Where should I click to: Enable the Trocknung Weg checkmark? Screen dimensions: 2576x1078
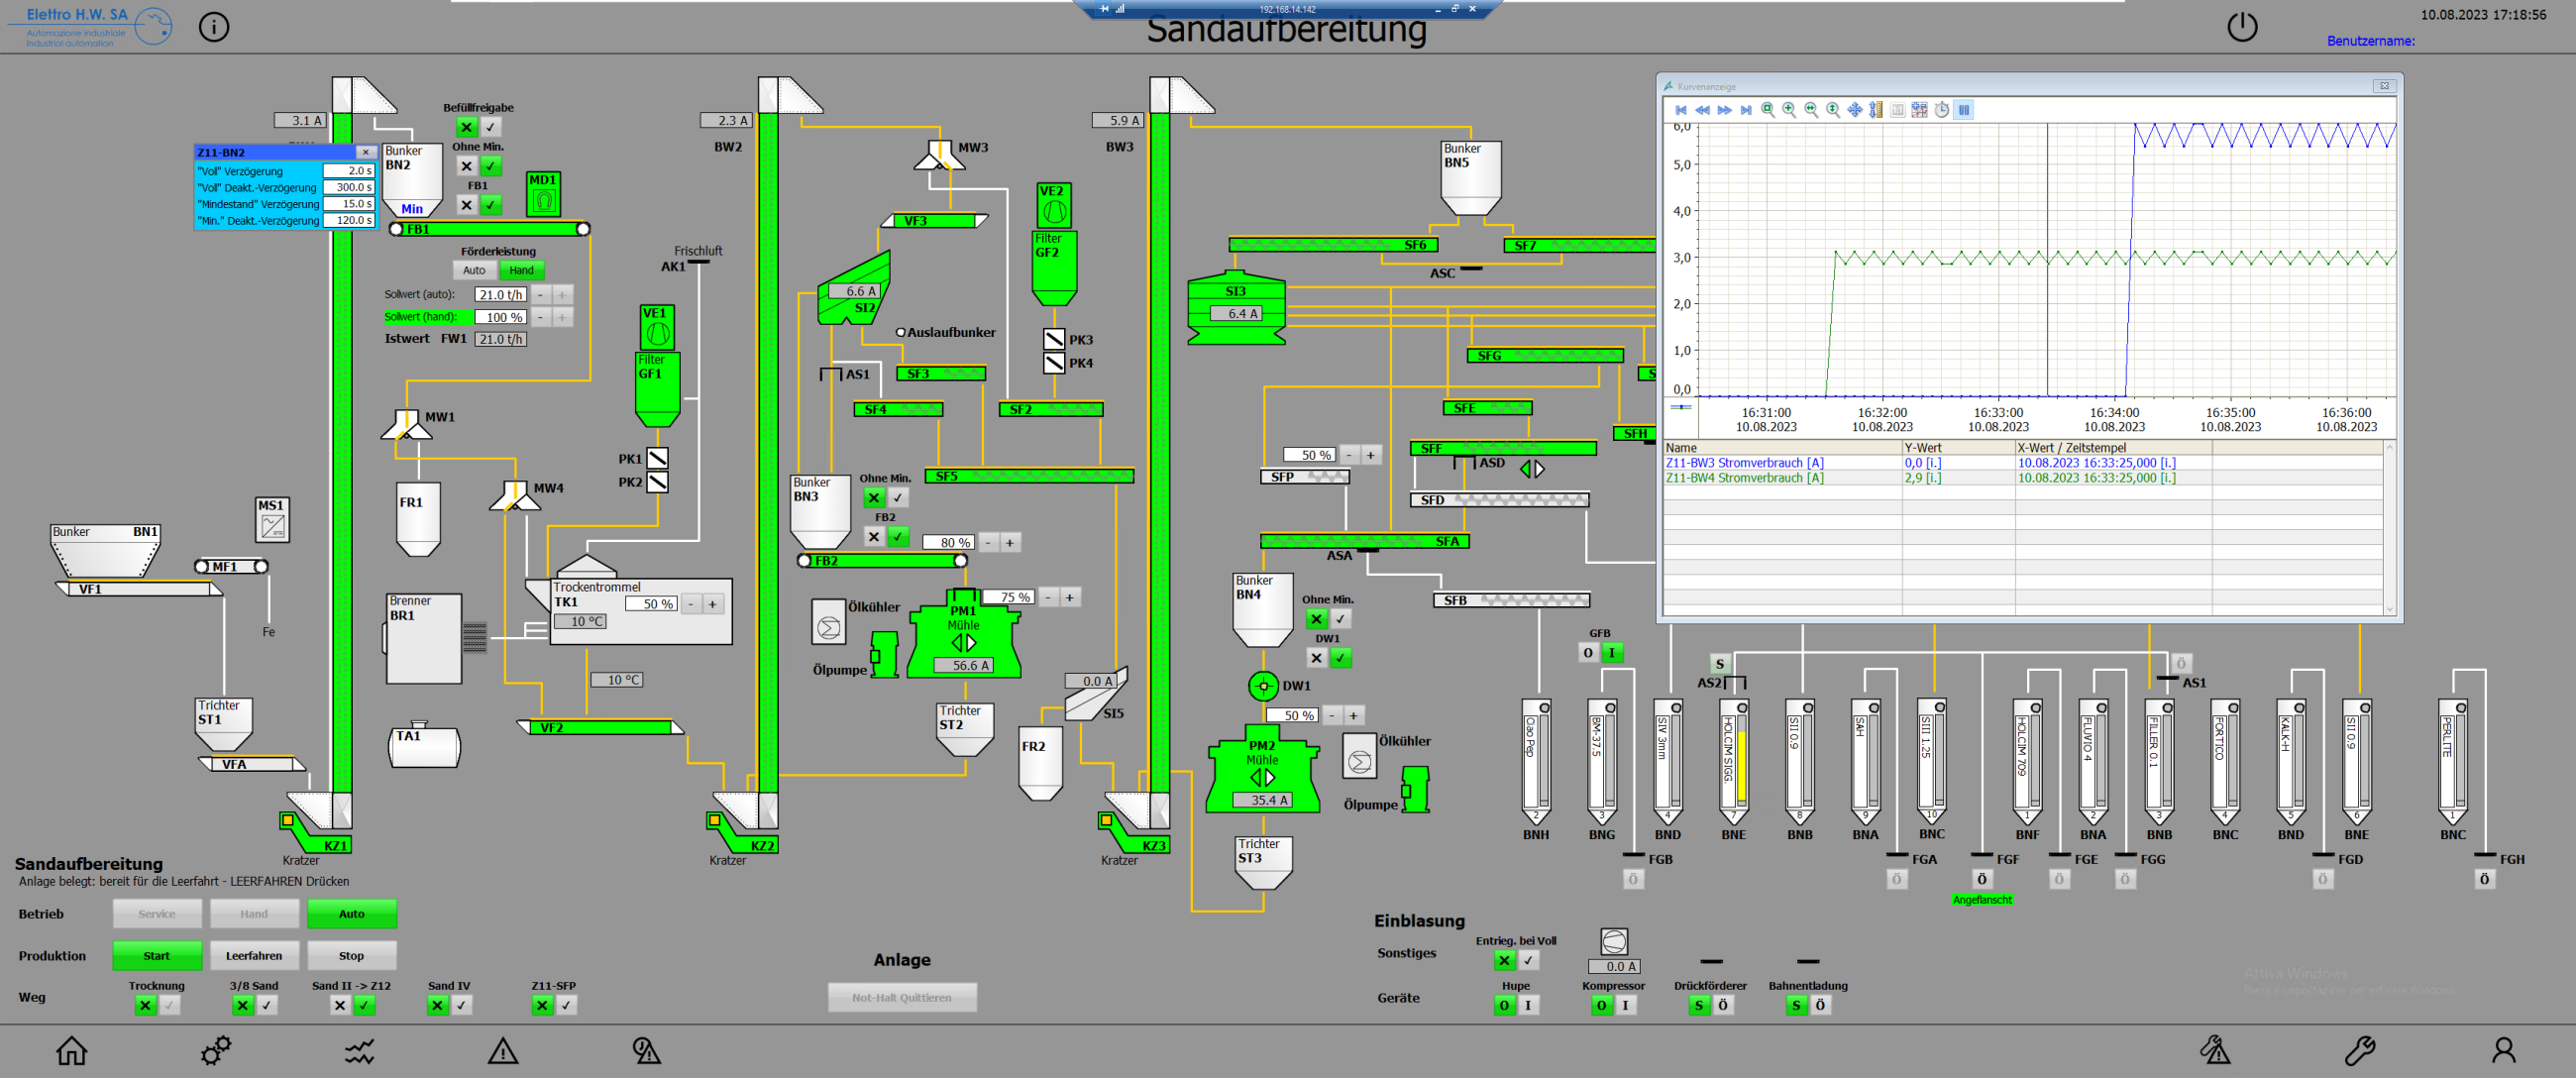coord(170,1005)
